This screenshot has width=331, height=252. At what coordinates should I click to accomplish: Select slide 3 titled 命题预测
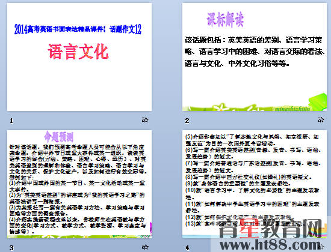point(79,184)
